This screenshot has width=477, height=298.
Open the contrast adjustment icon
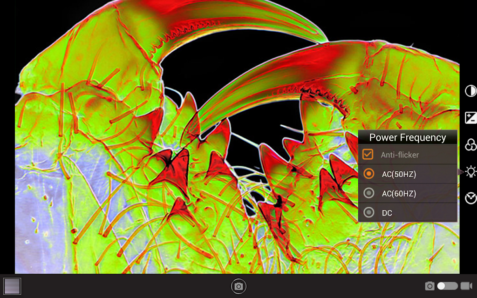click(470, 91)
